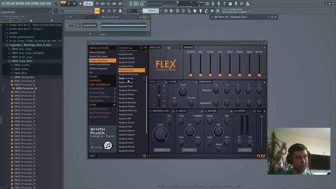Open the playlist view icon
336x189 pixels.
tap(166, 10)
